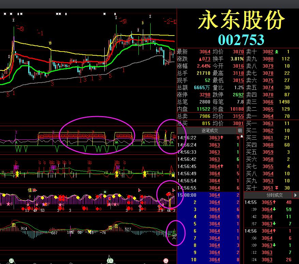Click 卖三 volume 1498

pos(284,102)
